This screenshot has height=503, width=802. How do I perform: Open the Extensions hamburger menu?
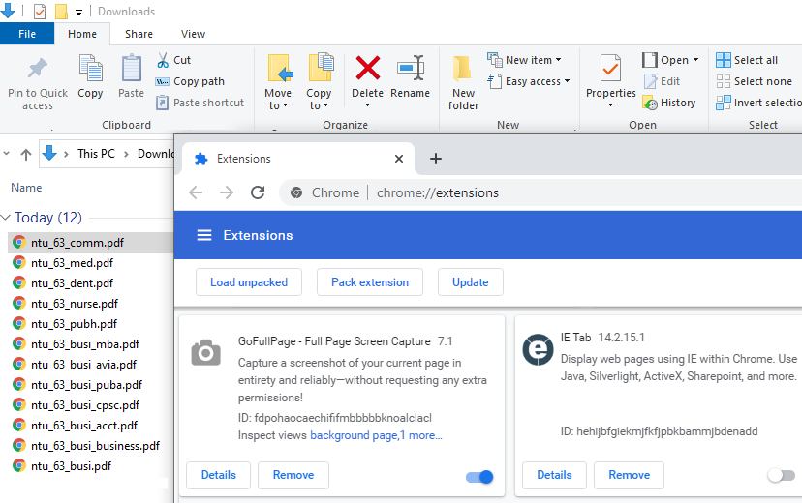[203, 235]
